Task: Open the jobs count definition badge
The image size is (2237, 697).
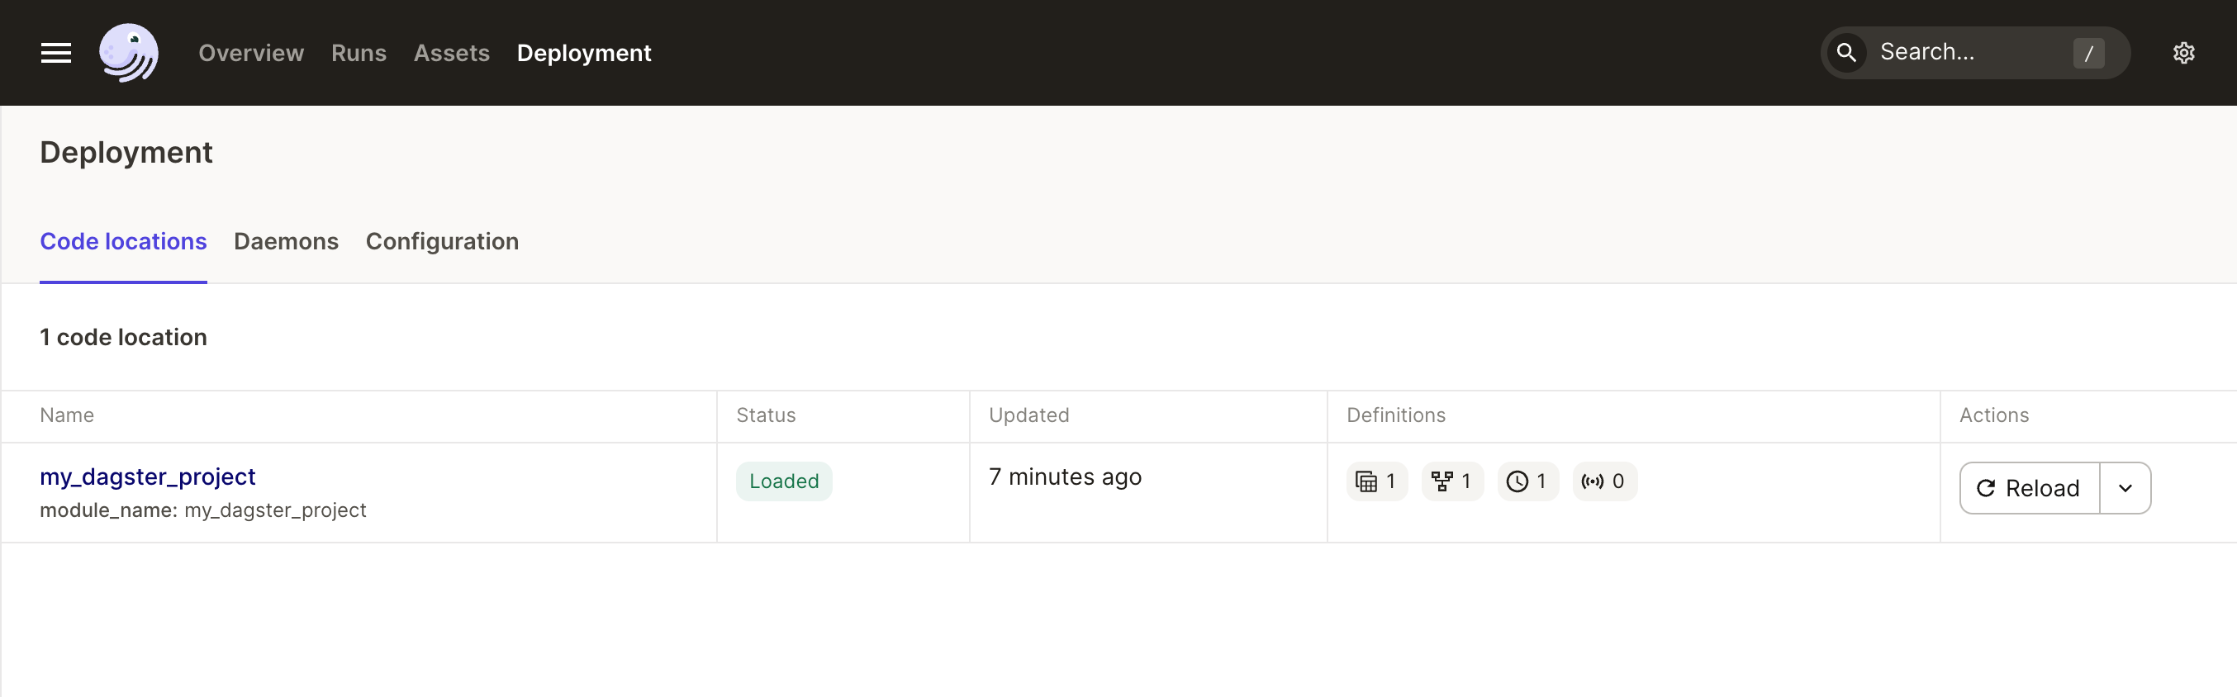Action: point(1452,481)
